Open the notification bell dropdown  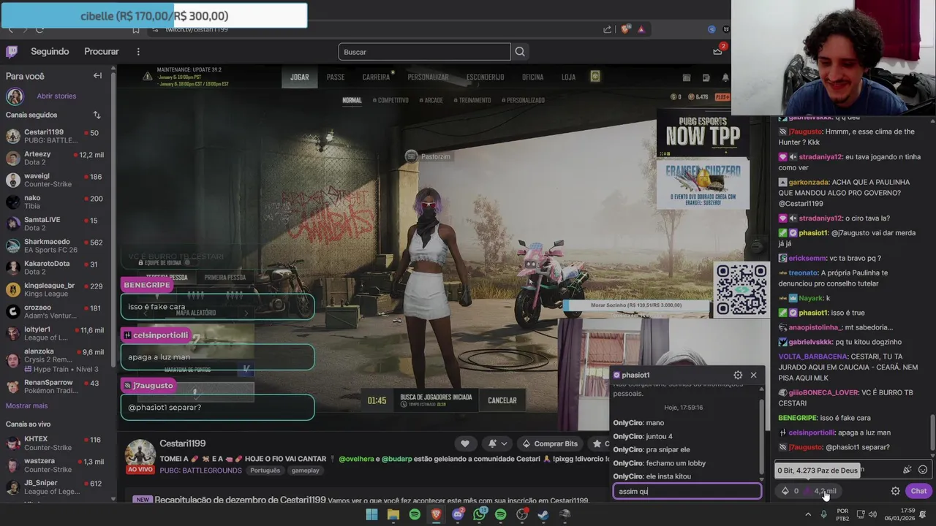pyautogui.click(x=497, y=443)
